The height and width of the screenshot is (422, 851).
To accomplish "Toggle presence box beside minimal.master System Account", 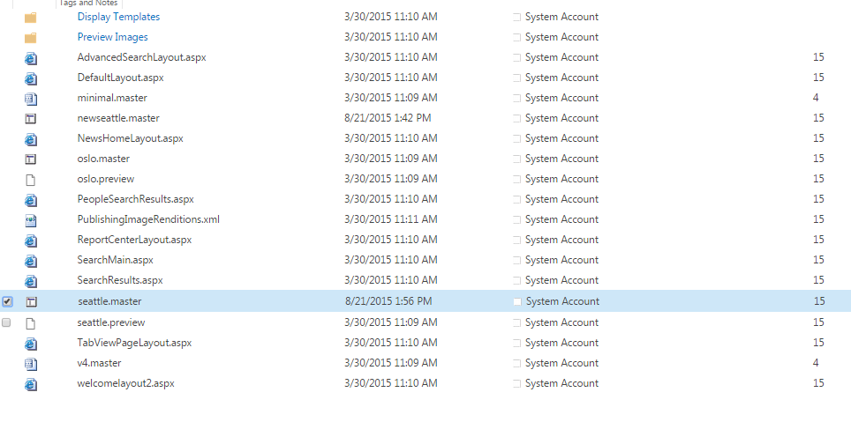I will click(x=516, y=99).
